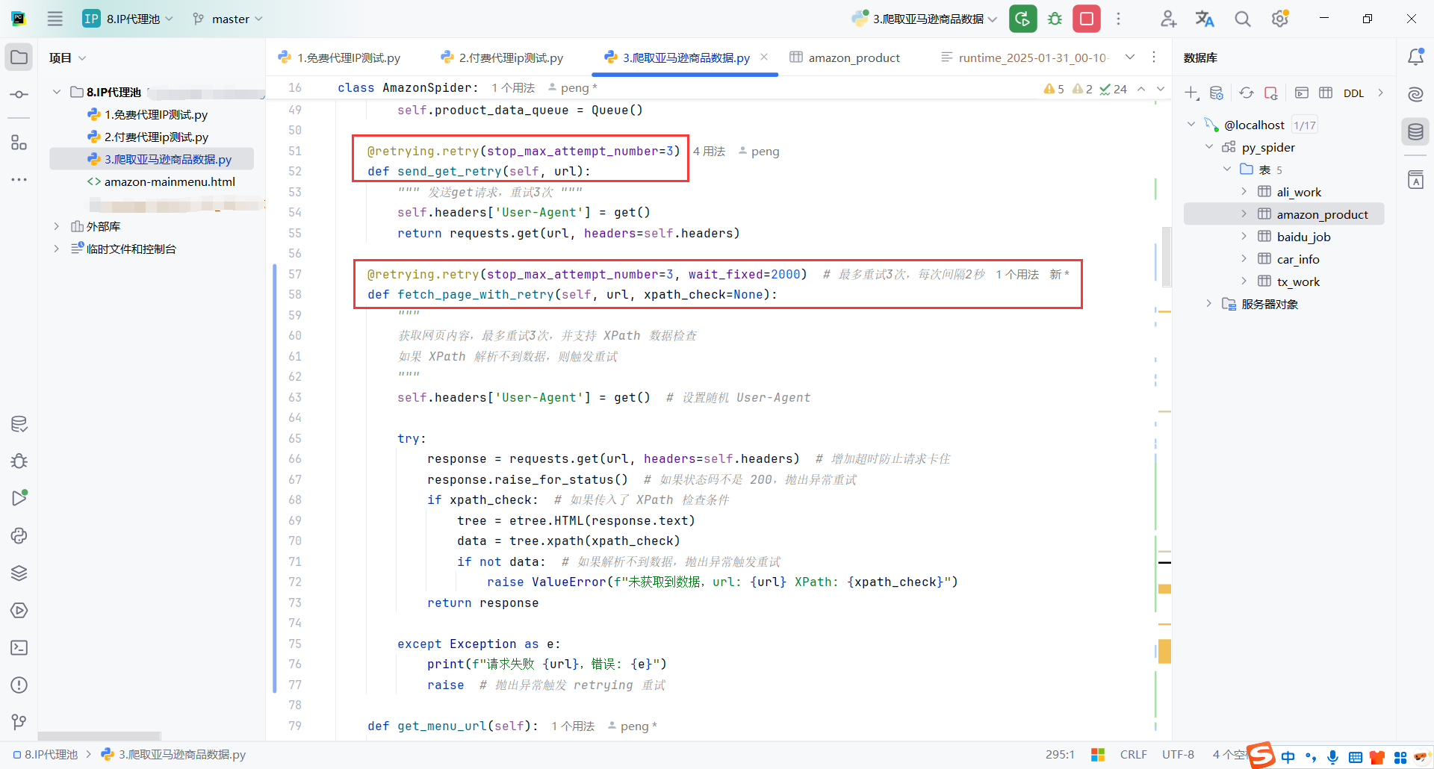Open 项目 view selector dropdown
Screen dimensions: 1434x769
[67, 57]
